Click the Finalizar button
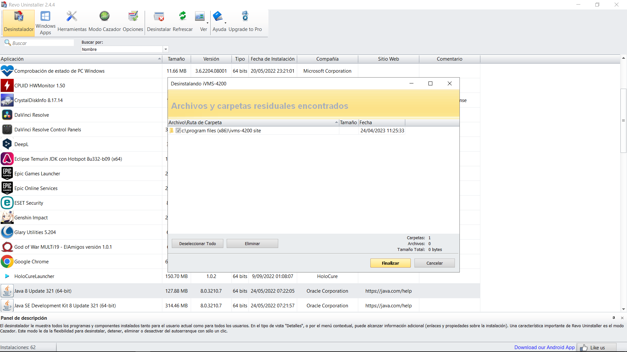627x352 pixels. (x=391, y=263)
